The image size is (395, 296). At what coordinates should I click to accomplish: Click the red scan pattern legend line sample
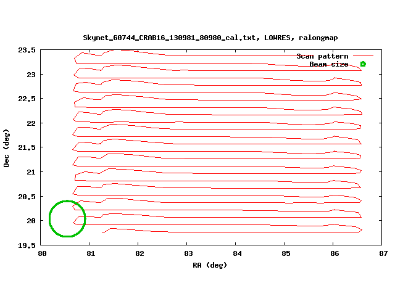pos(363,56)
